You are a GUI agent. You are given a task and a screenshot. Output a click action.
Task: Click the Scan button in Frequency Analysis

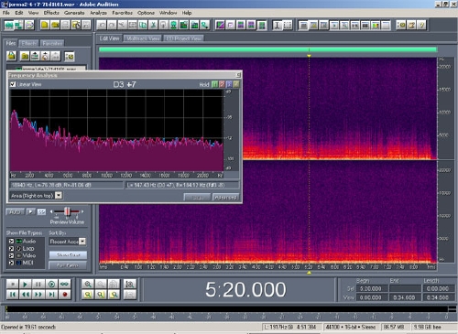(x=197, y=198)
